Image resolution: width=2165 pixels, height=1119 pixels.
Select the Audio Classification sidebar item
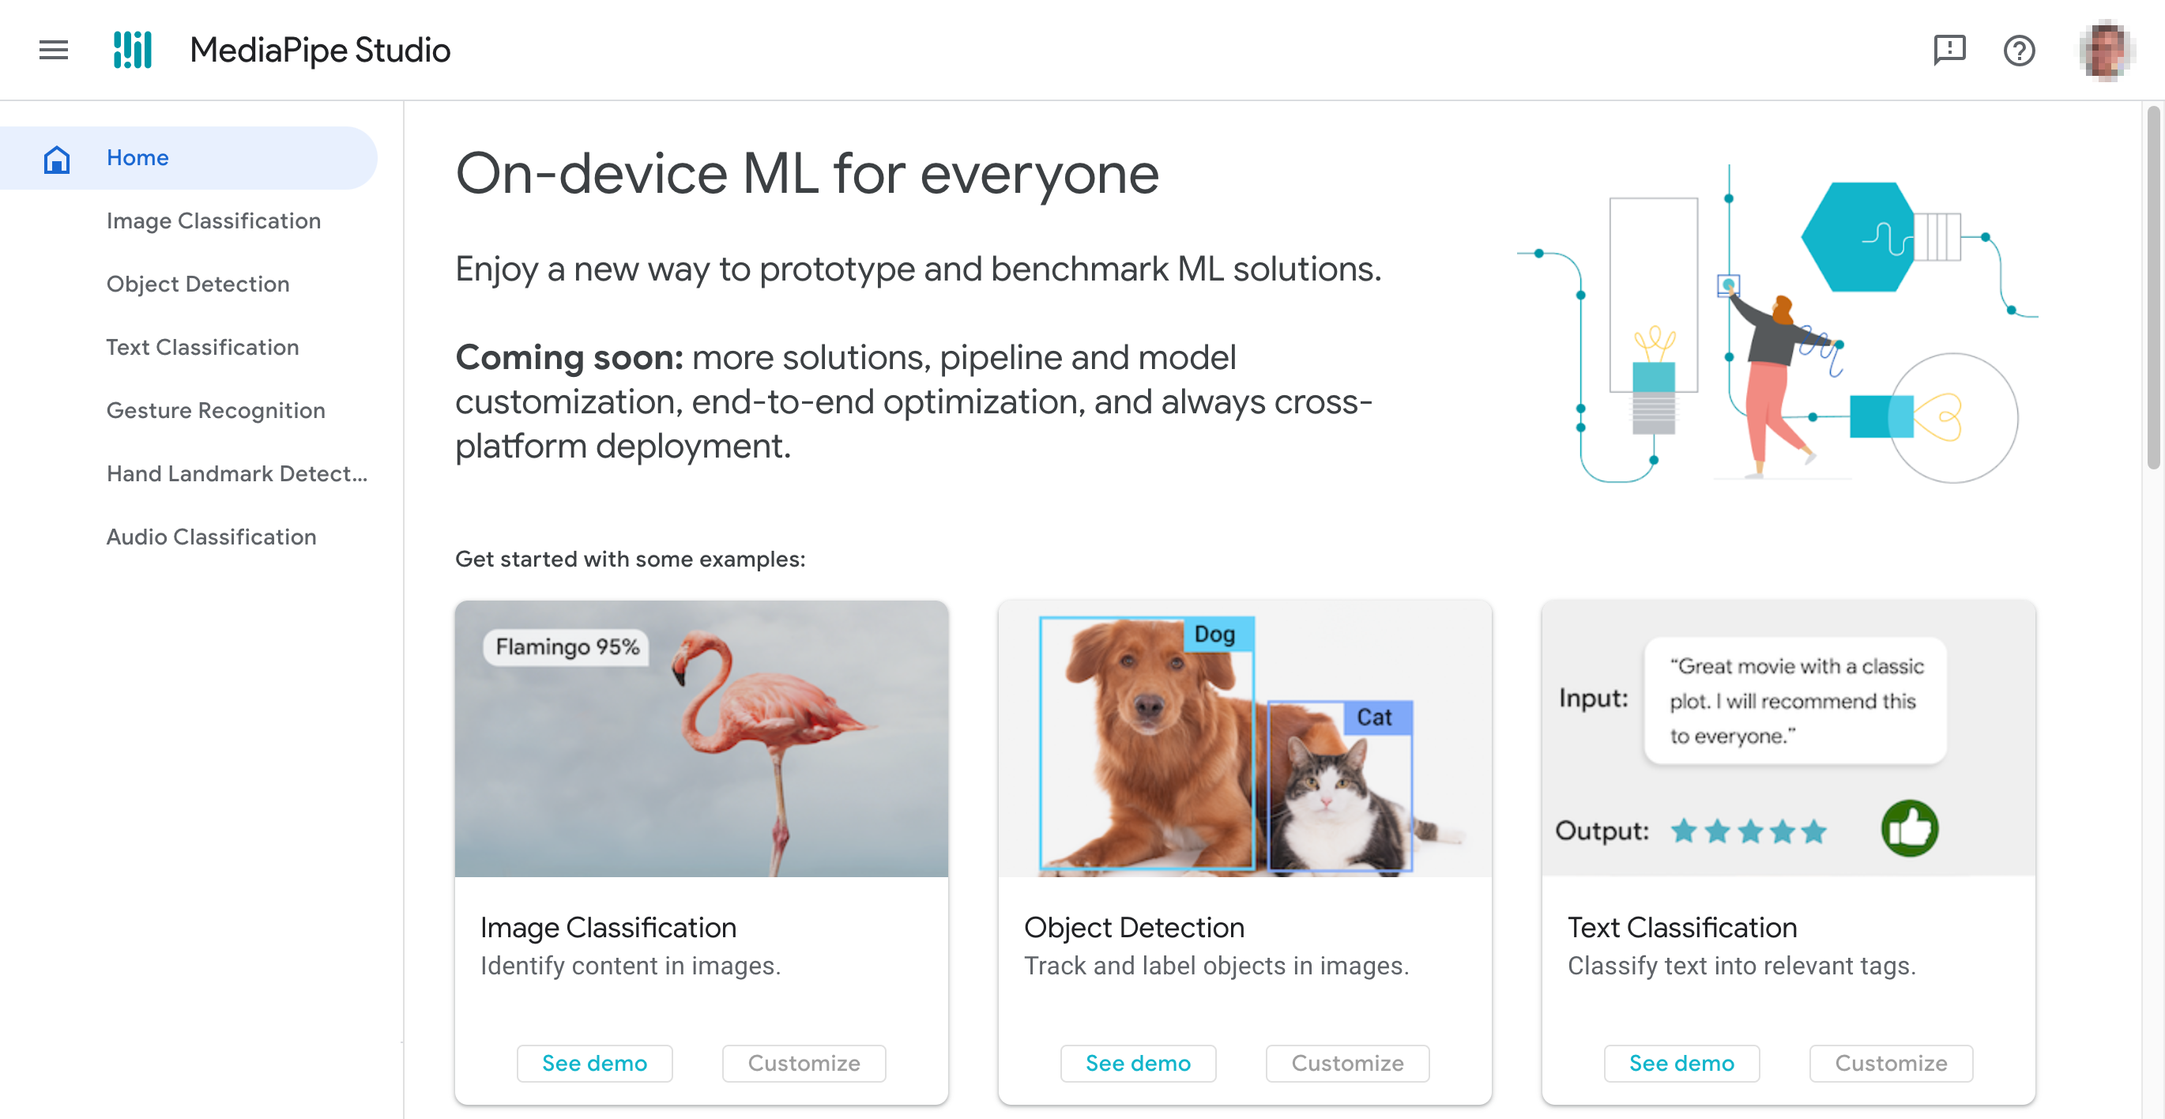pos(211,537)
